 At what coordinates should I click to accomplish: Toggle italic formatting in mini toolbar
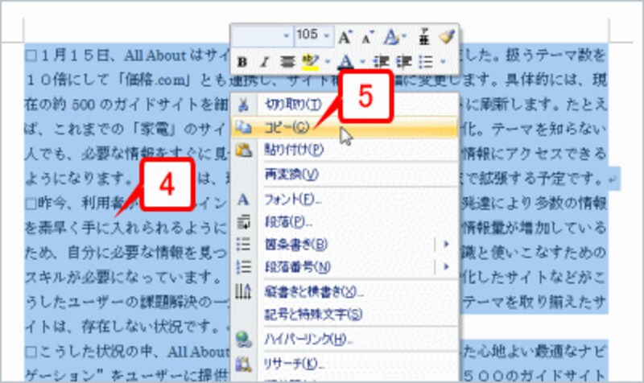pyautogui.click(x=265, y=62)
